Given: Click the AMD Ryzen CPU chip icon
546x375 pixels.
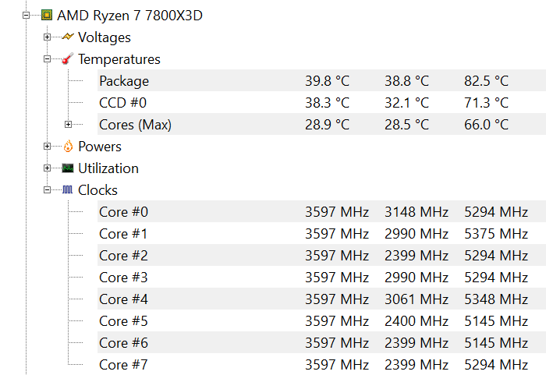Looking at the screenshot, I should [x=46, y=15].
